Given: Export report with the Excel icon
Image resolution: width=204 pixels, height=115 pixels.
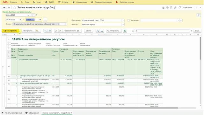Looking at the screenshot, I should [125, 31].
